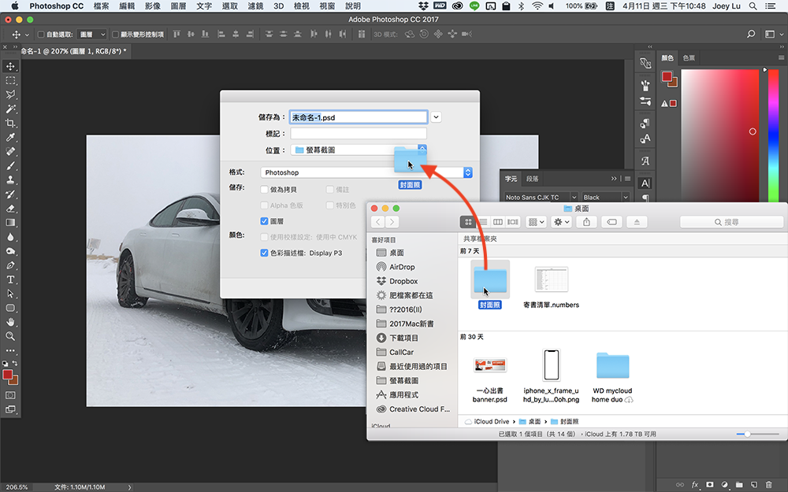788x492 pixels.
Task: Select the Move tool in the Photoshop toolbar
Action: point(10,66)
